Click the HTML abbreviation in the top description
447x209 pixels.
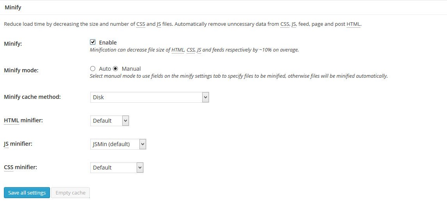click(x=353, y=24)
